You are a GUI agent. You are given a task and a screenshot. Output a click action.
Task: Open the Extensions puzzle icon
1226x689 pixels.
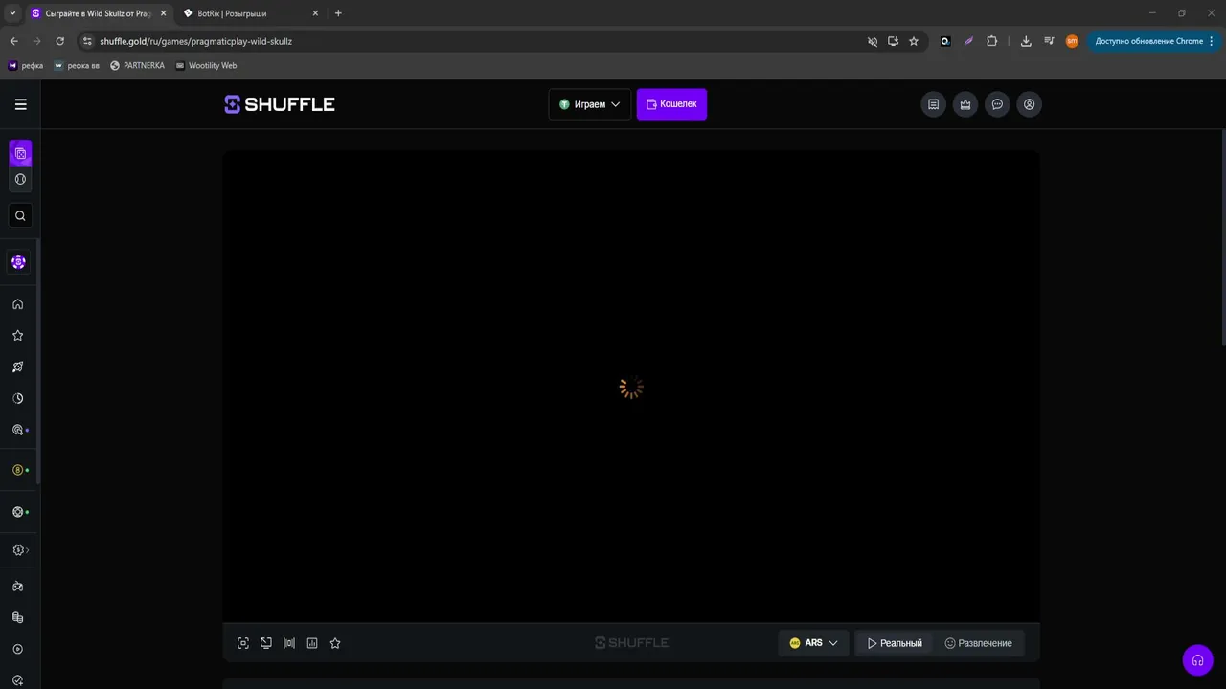(991, 41)
